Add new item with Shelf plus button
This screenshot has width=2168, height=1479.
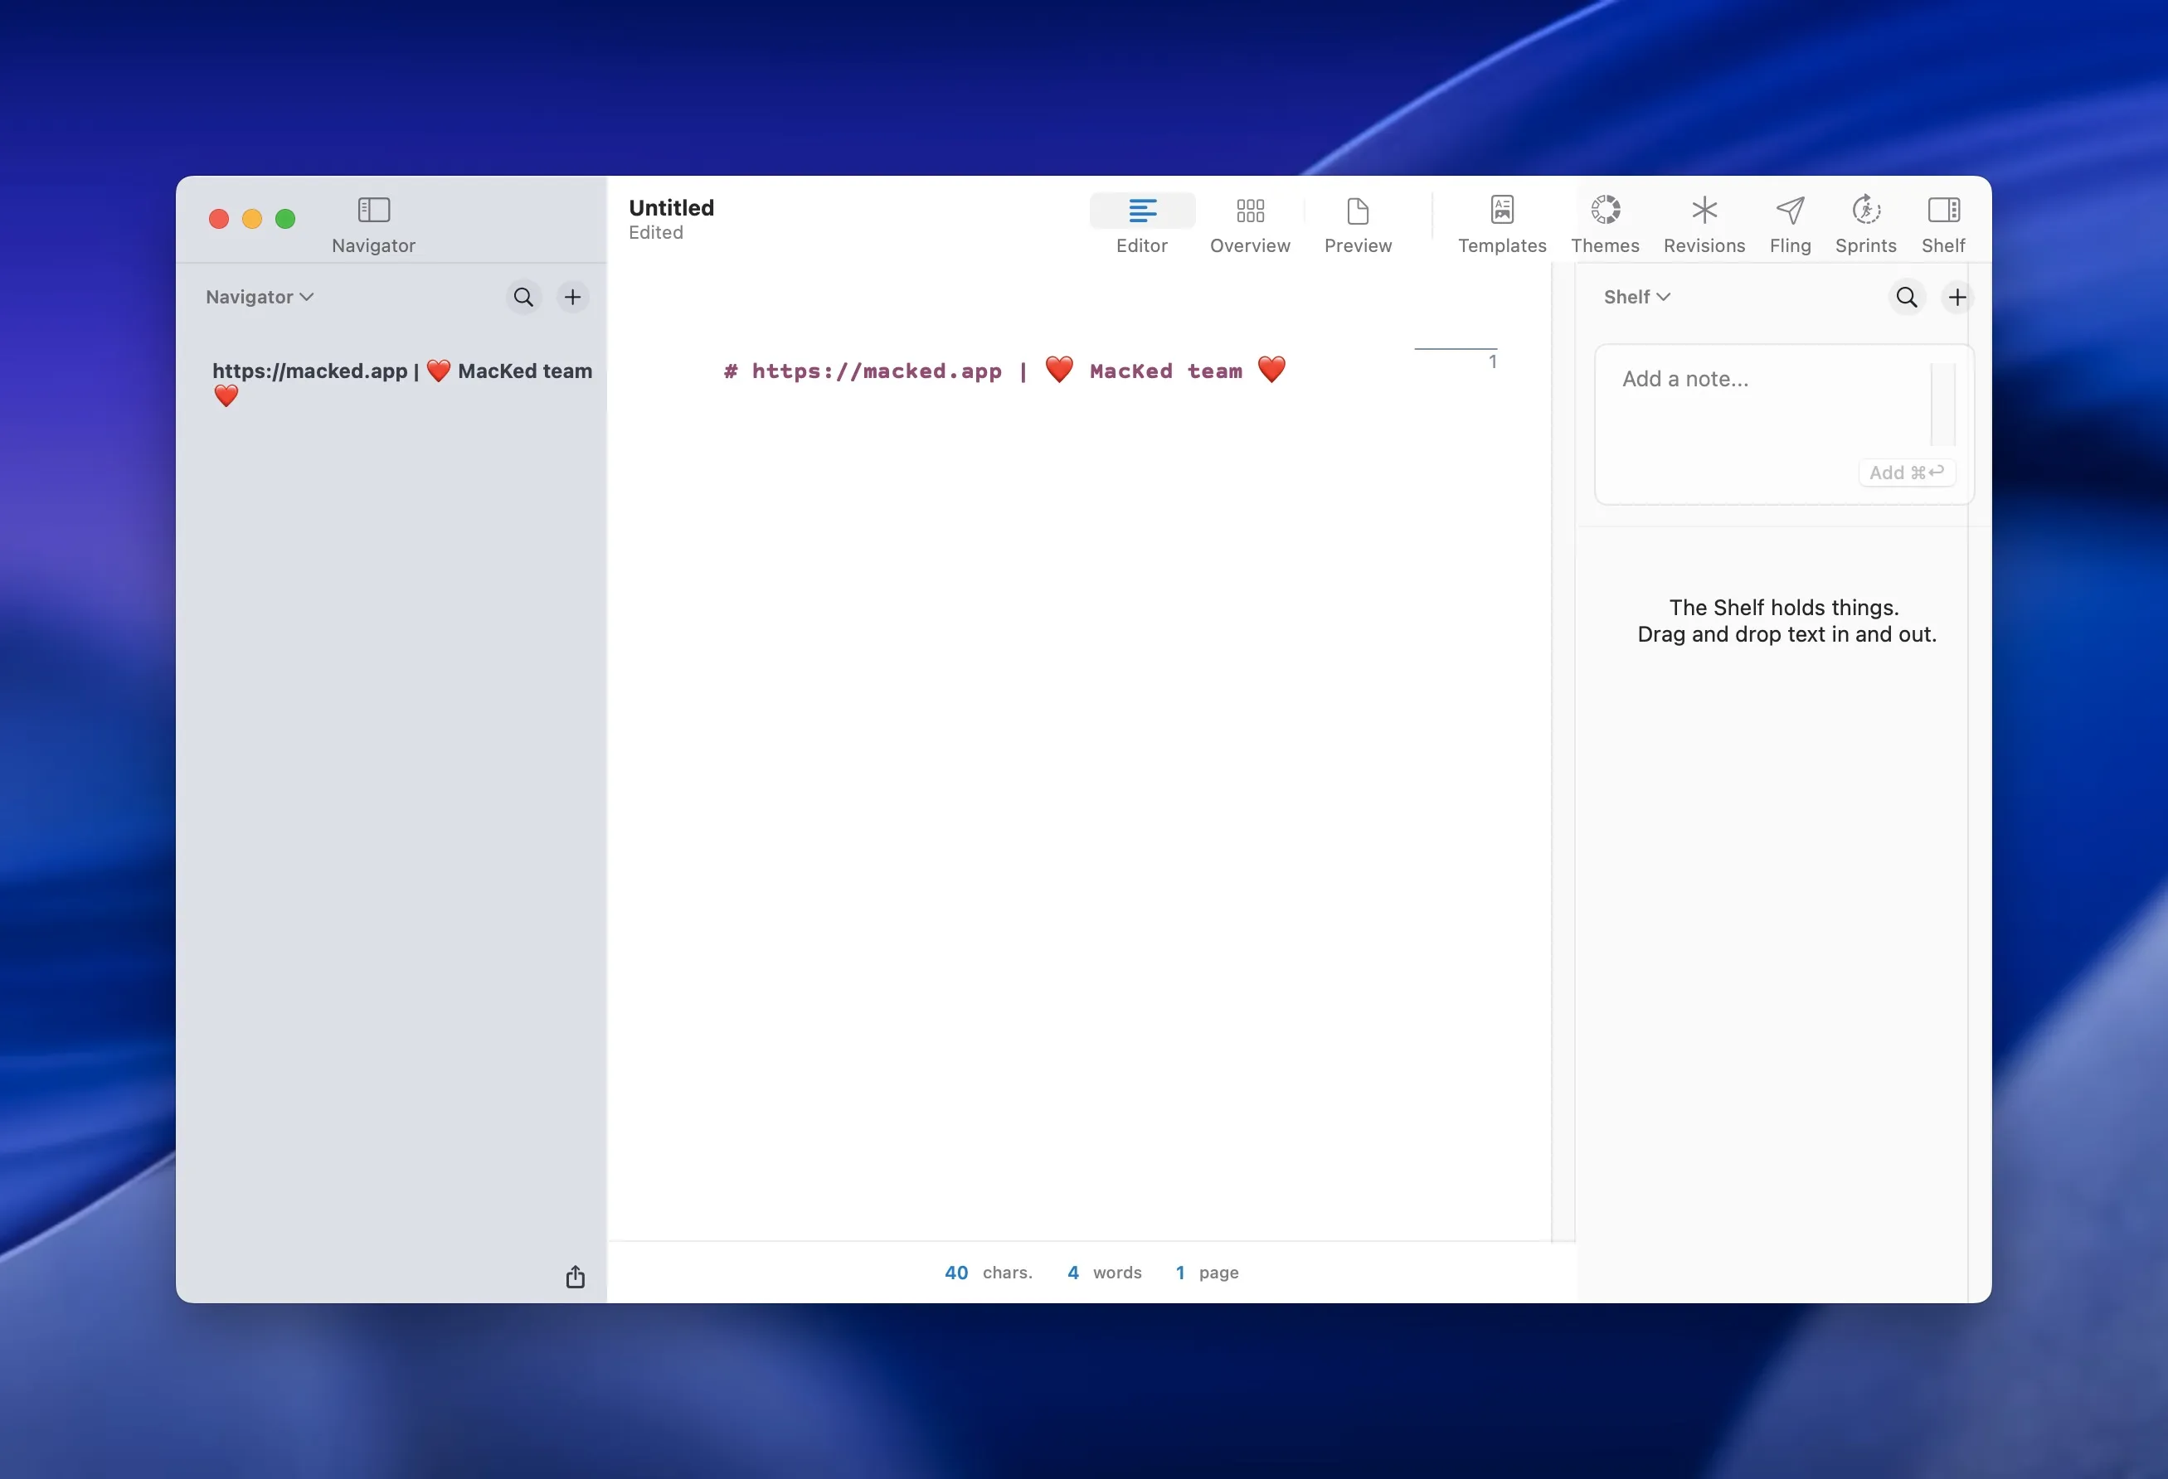[x=1957, y=298]
